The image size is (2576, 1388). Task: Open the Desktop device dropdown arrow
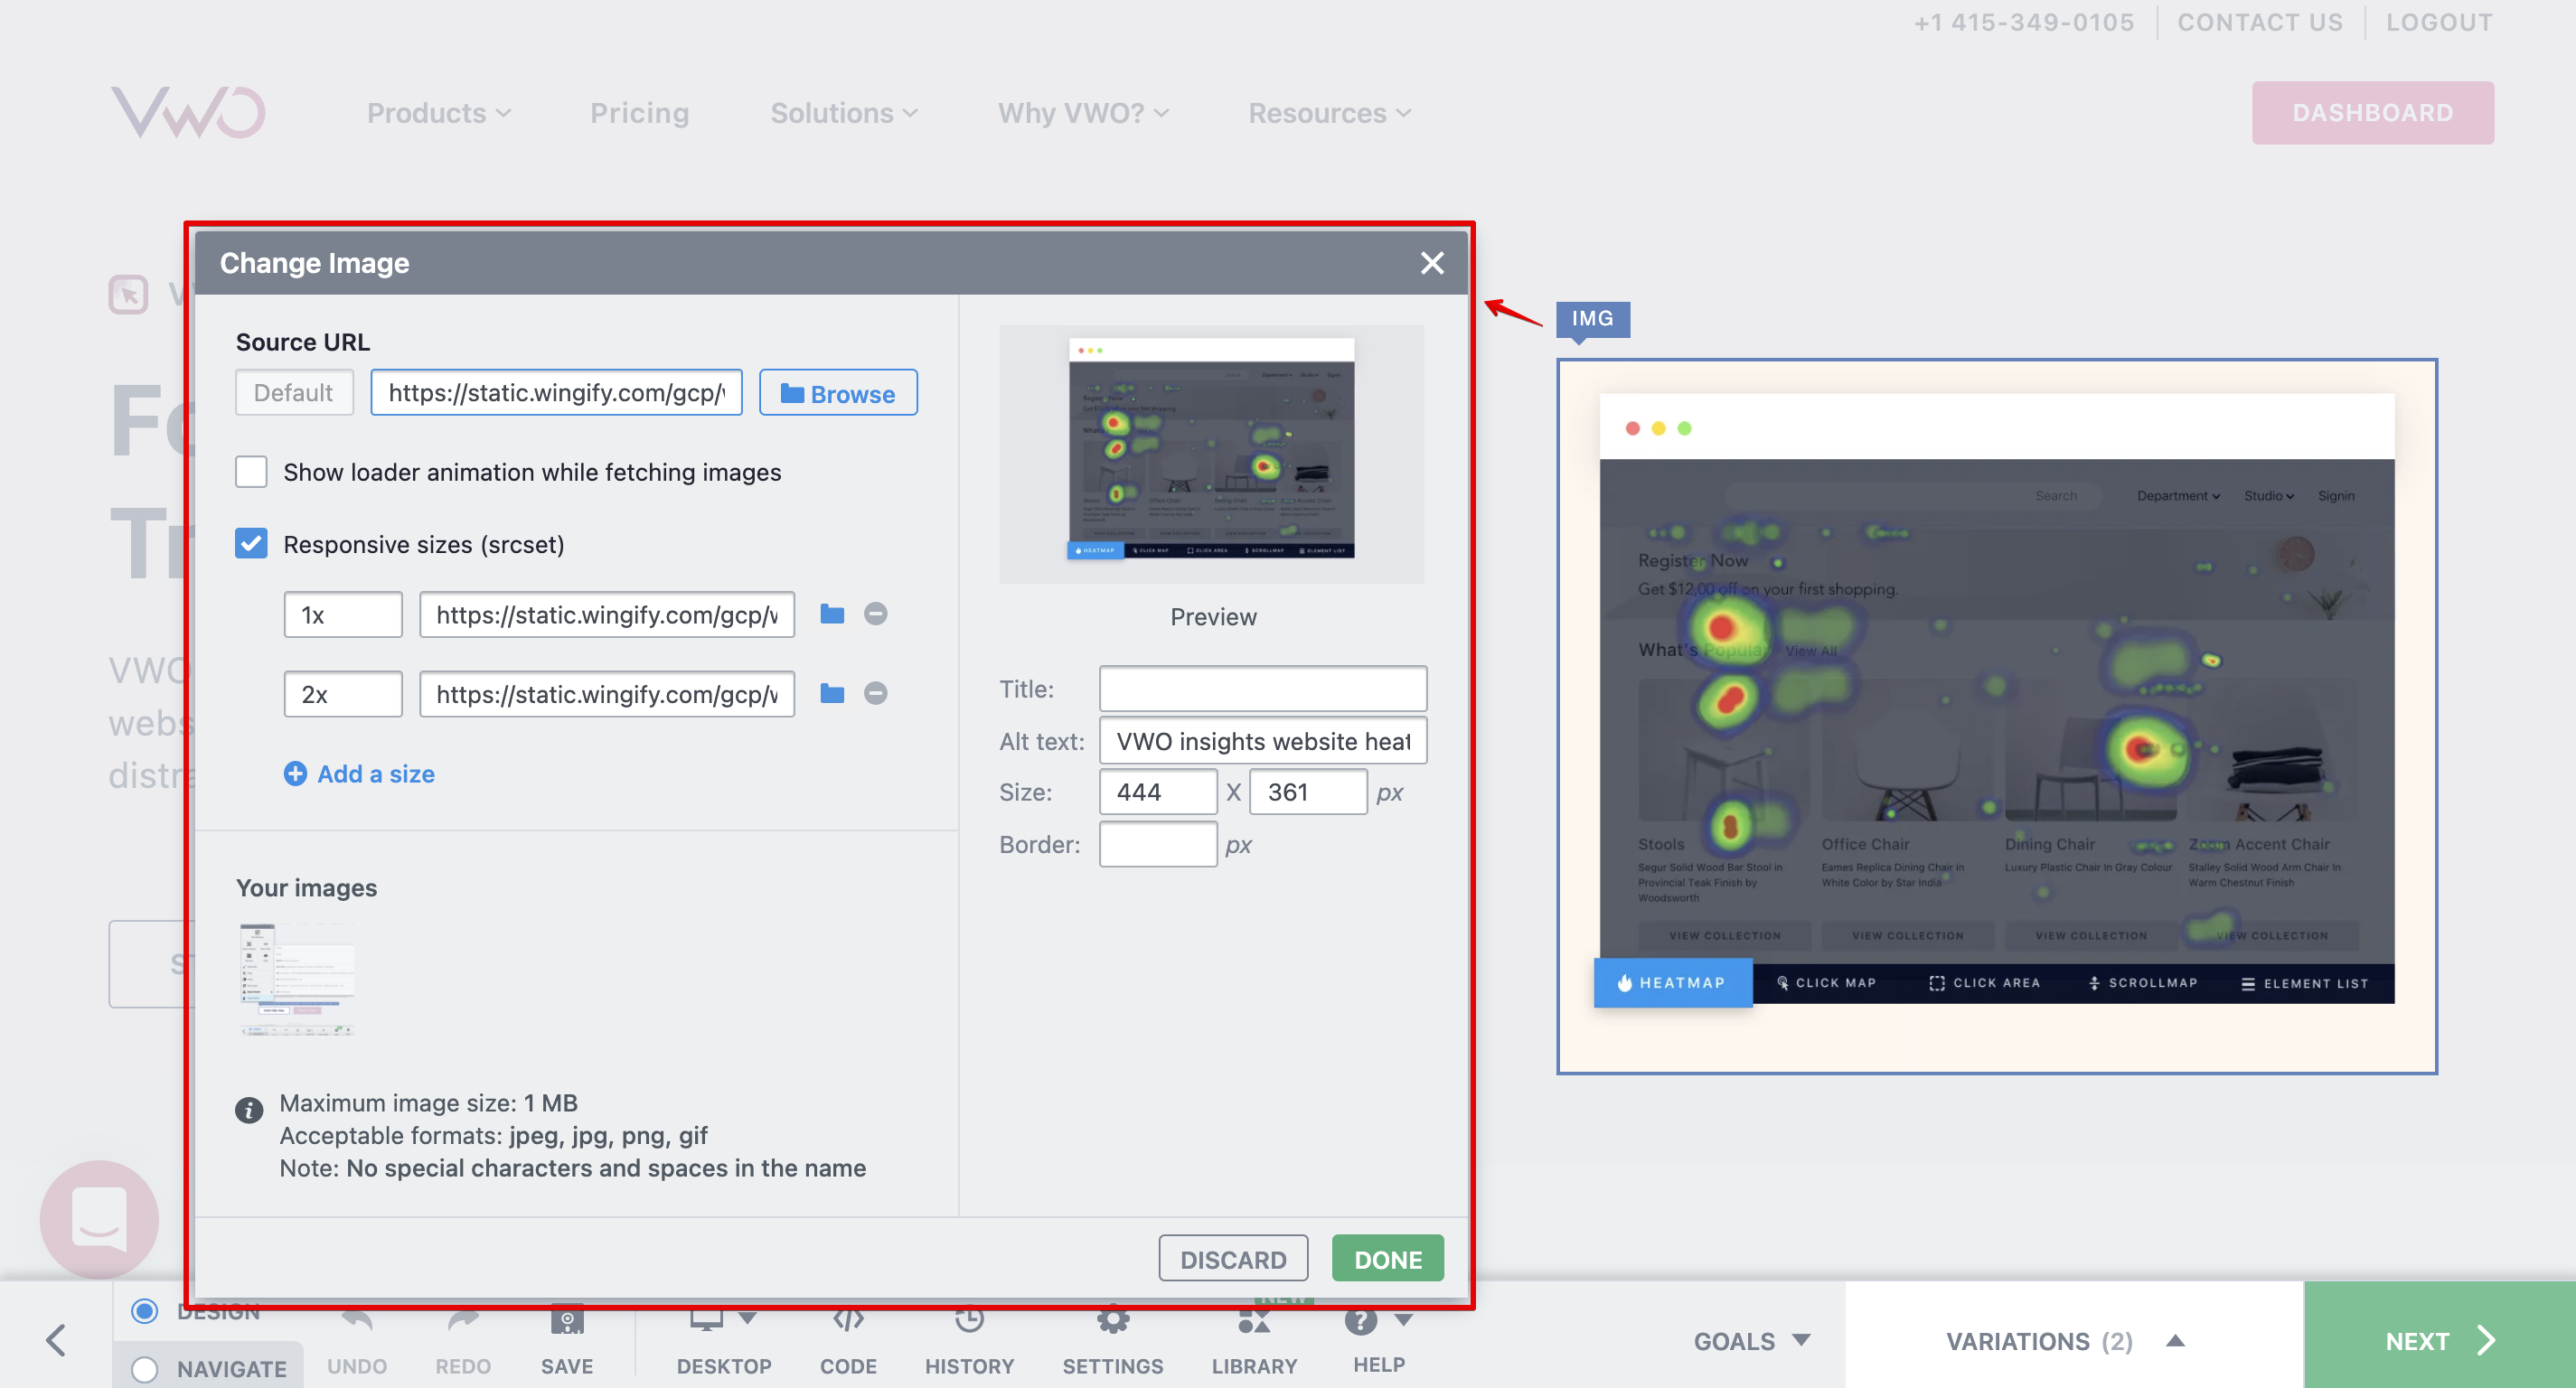[x=747, y=1320]
